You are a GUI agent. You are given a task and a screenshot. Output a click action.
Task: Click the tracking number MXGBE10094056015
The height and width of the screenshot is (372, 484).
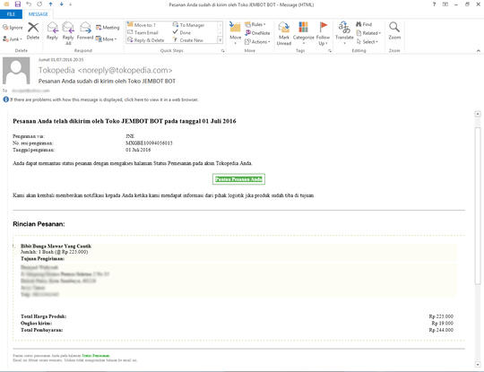[149, 143]
